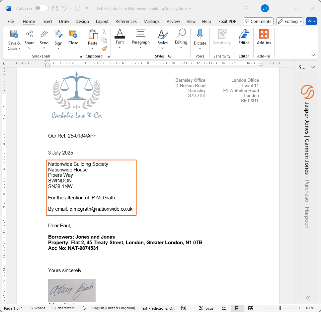Click the Copy icon in Clipboard group
The width and height of the screenshot is (321, 312).
pyautogui.click(x=104, y=40)
